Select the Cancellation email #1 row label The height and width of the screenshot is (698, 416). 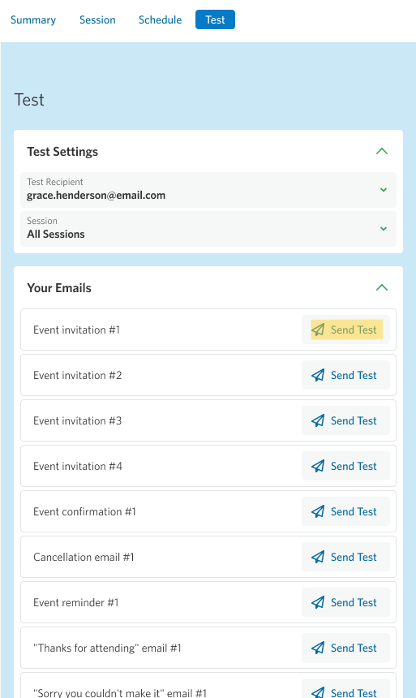pyautogui.click(x=84, y=557)
